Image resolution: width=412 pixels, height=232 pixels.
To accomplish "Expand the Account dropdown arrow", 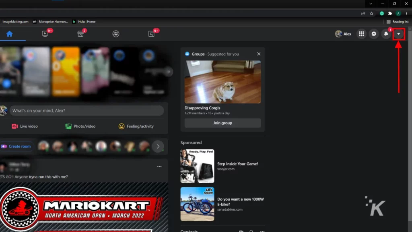I will pos(399,34).
